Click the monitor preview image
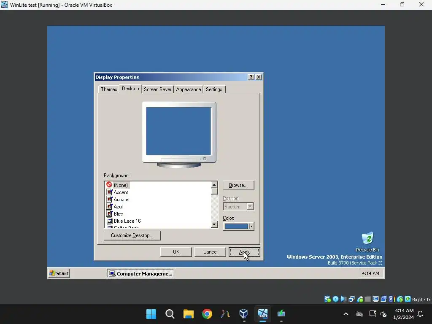 click(x=179, y=135)
